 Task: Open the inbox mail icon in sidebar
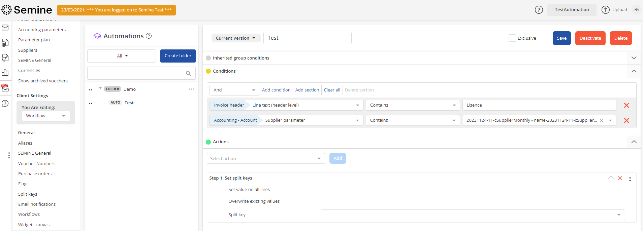click(x=5, y=28)
